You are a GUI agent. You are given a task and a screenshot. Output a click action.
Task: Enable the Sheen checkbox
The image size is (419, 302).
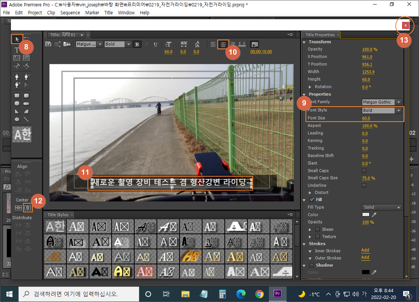(x=318, y=229)
